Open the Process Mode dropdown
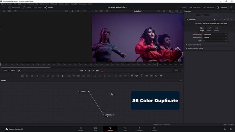 (x=215, y=34)
